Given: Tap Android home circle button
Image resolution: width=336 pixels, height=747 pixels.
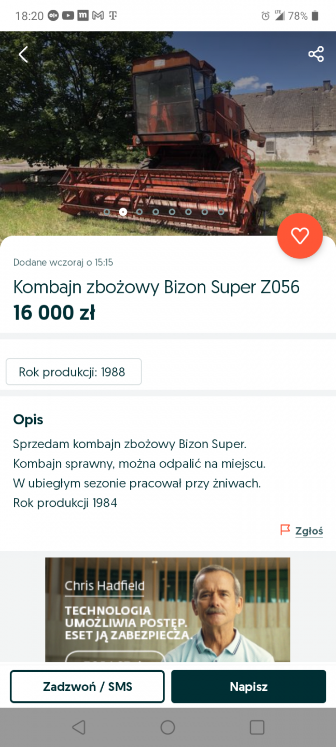Looking at the screenshot, I should [167, 727].
